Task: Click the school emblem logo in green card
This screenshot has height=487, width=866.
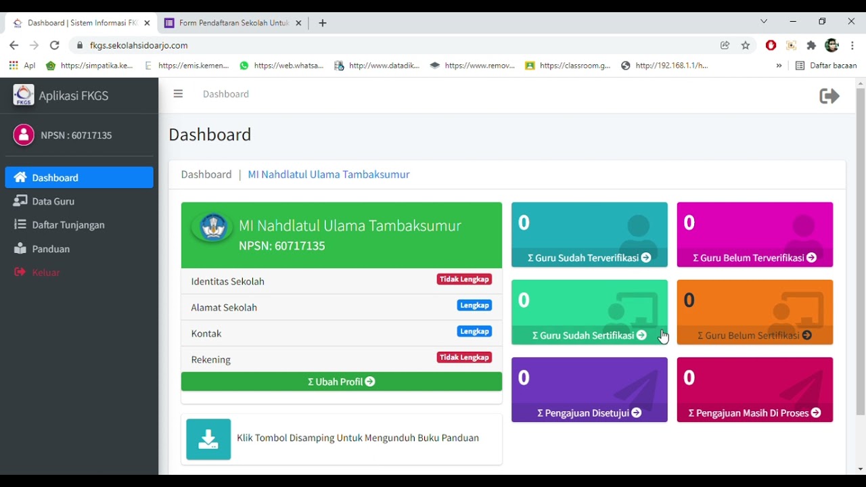Action: coord(212,227)
